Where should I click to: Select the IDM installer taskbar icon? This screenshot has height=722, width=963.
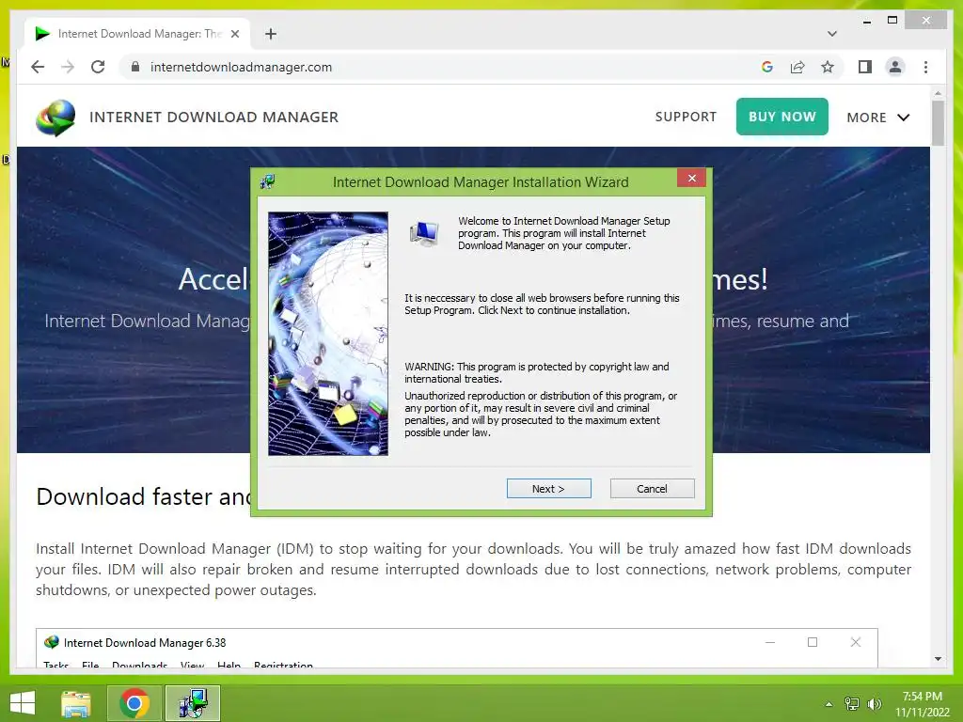193,703
